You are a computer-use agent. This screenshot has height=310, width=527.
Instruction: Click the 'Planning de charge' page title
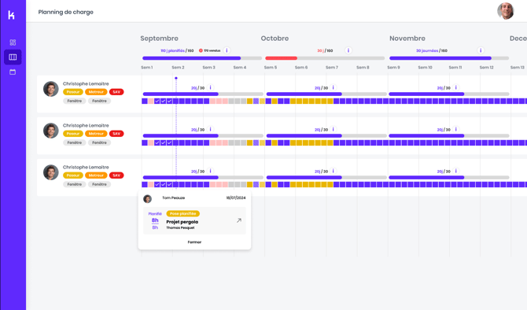66,12
